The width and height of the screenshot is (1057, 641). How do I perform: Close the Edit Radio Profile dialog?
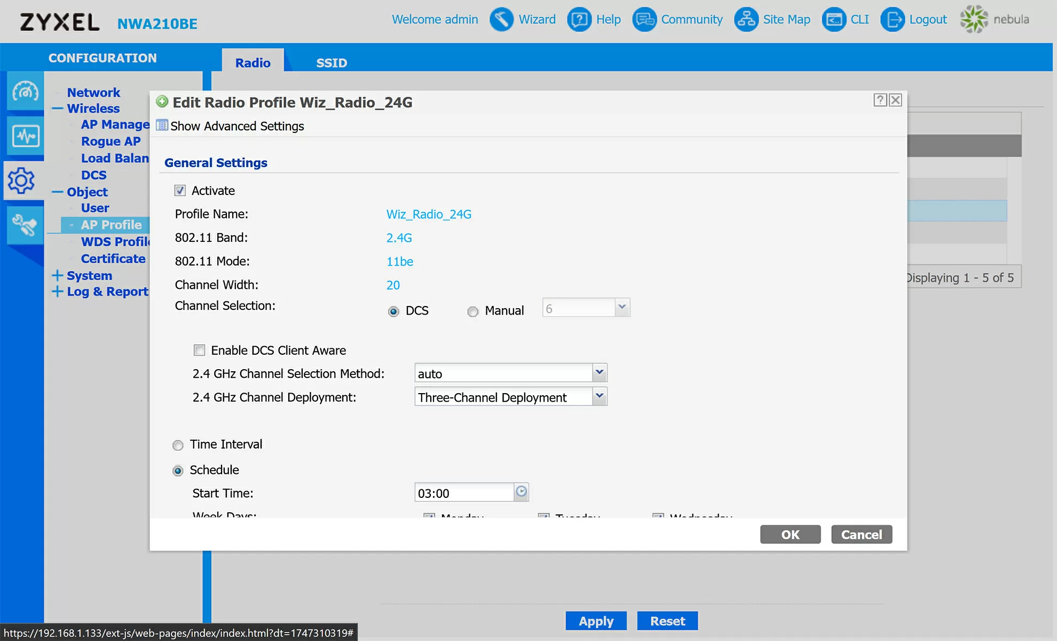coord(895,100)
